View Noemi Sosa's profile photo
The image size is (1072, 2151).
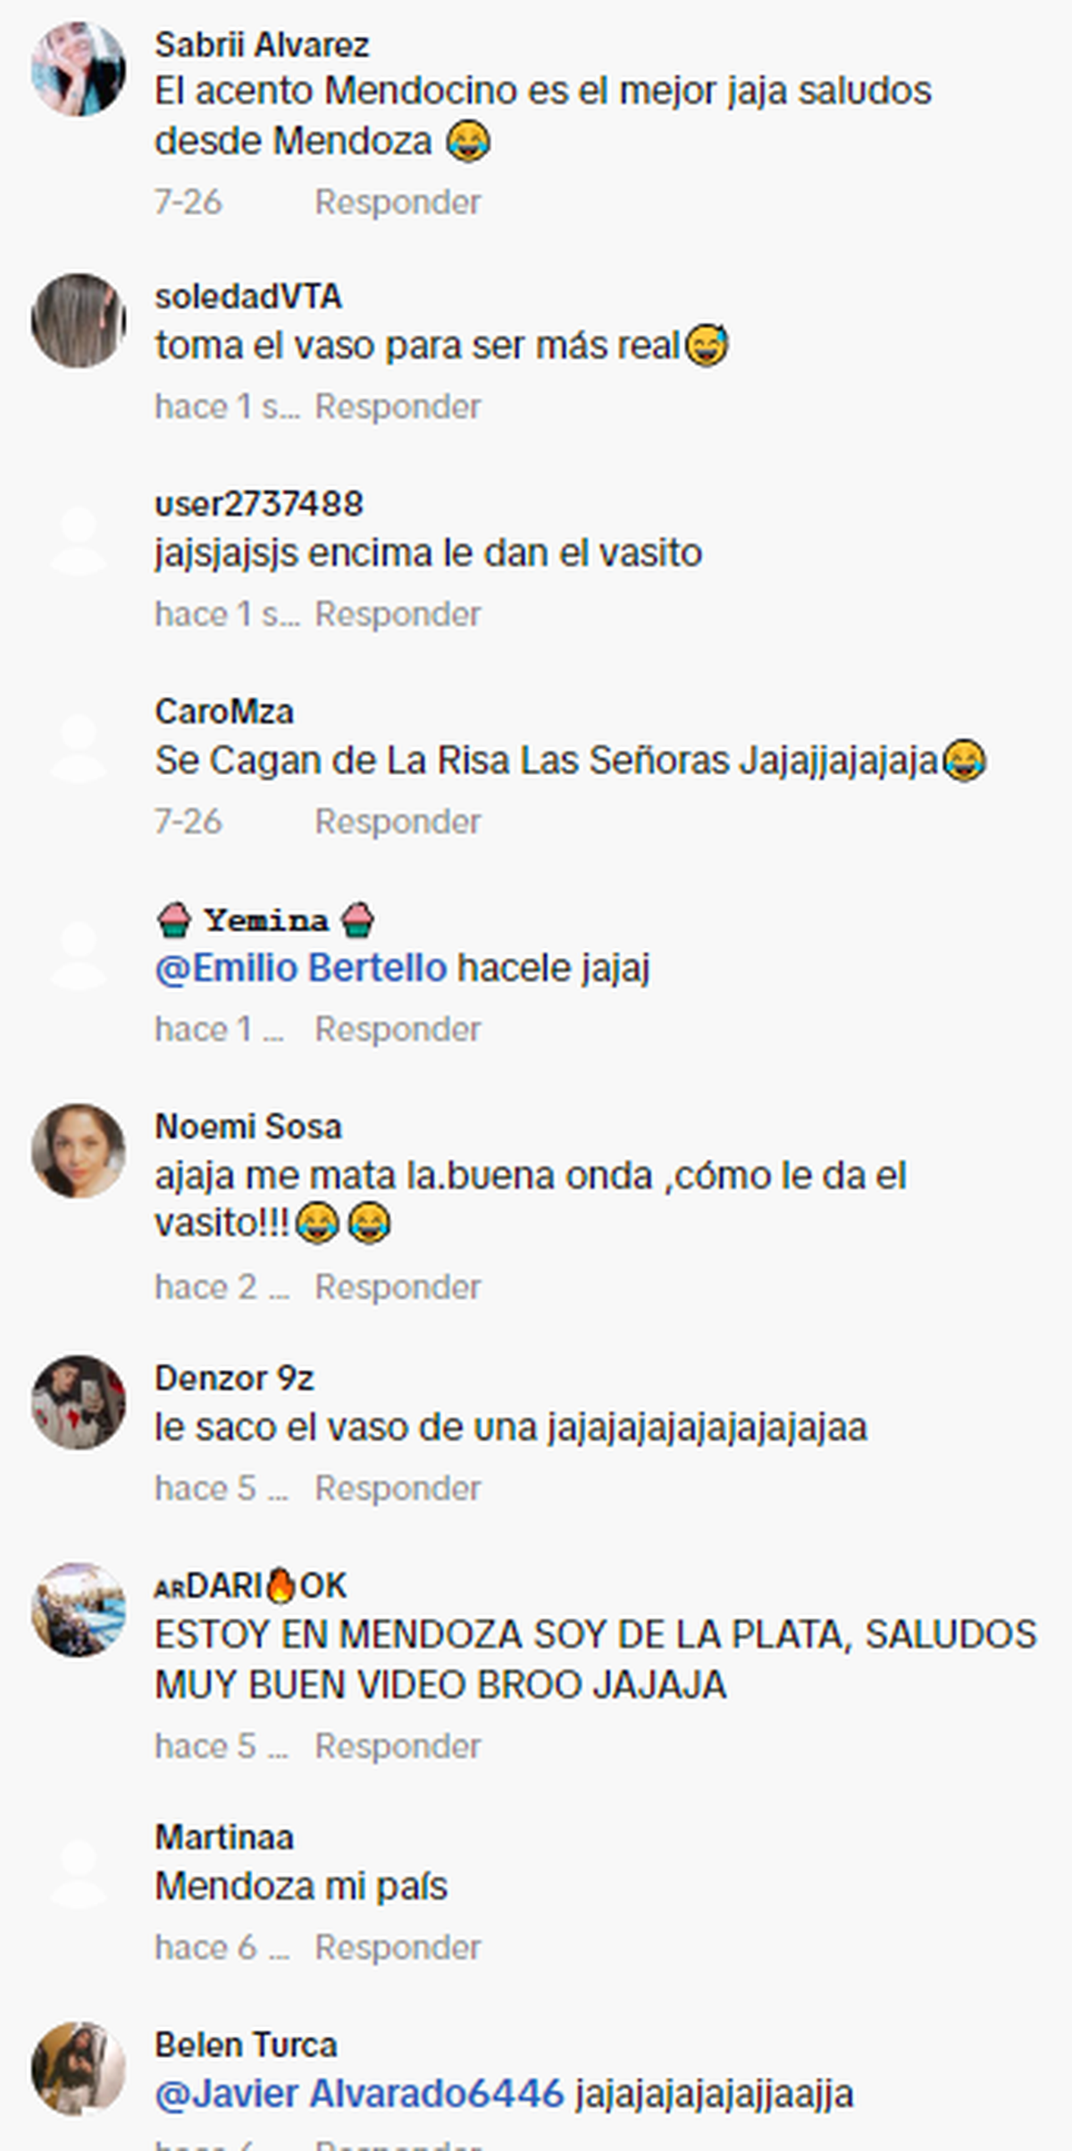point(79,1151)
